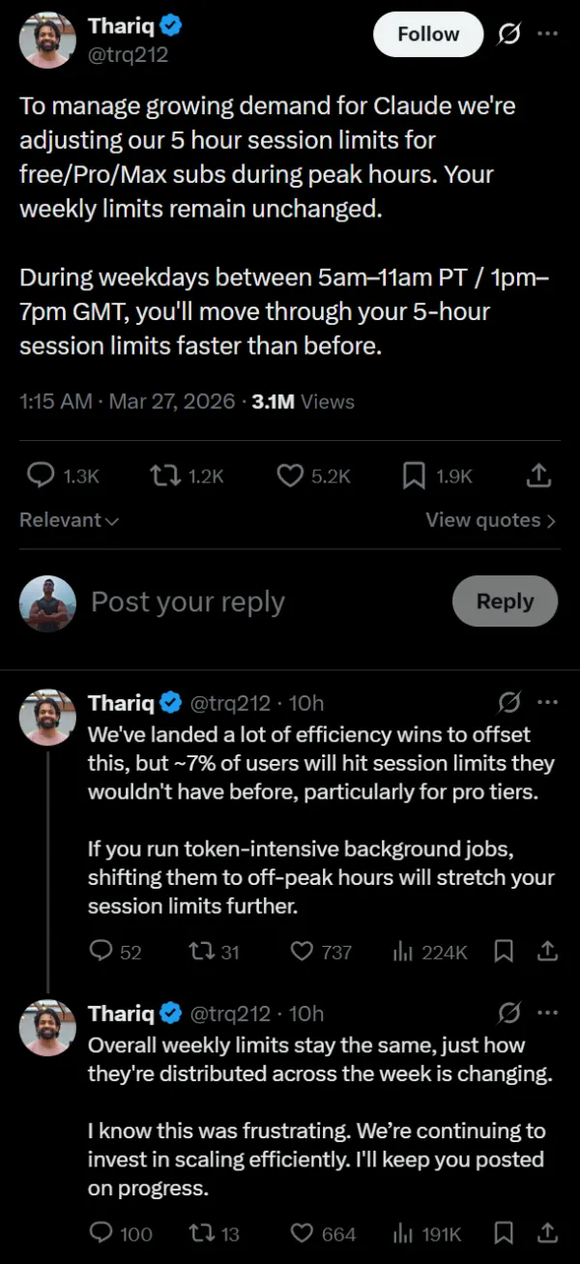Repost the reply with 31 reposts

201,952
